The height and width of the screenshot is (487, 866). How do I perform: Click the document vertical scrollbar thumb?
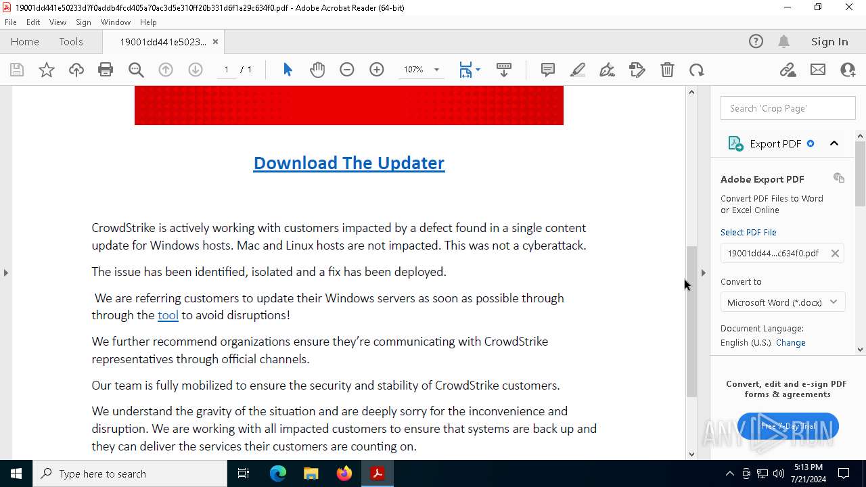[691, 321]
